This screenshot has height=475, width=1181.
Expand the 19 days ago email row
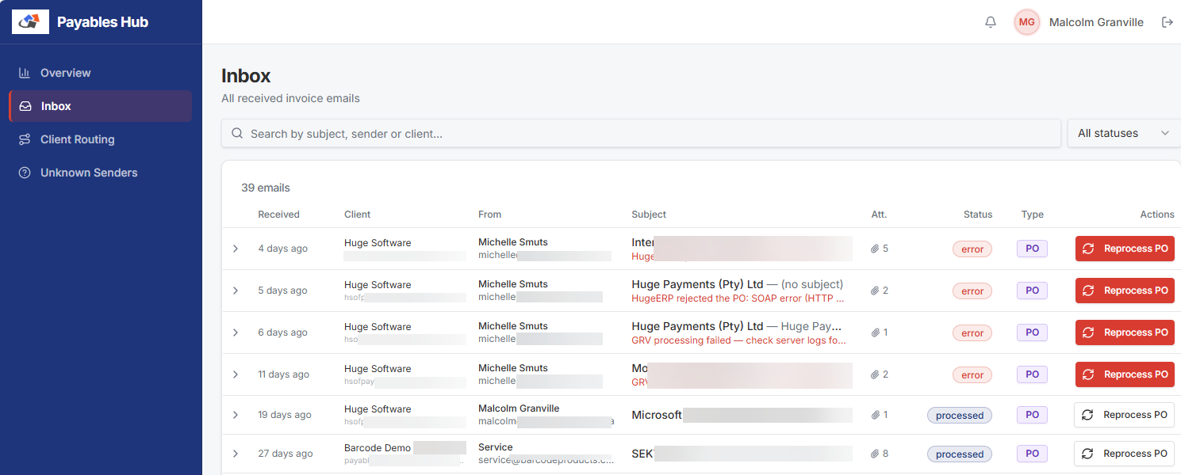(236, 415)
